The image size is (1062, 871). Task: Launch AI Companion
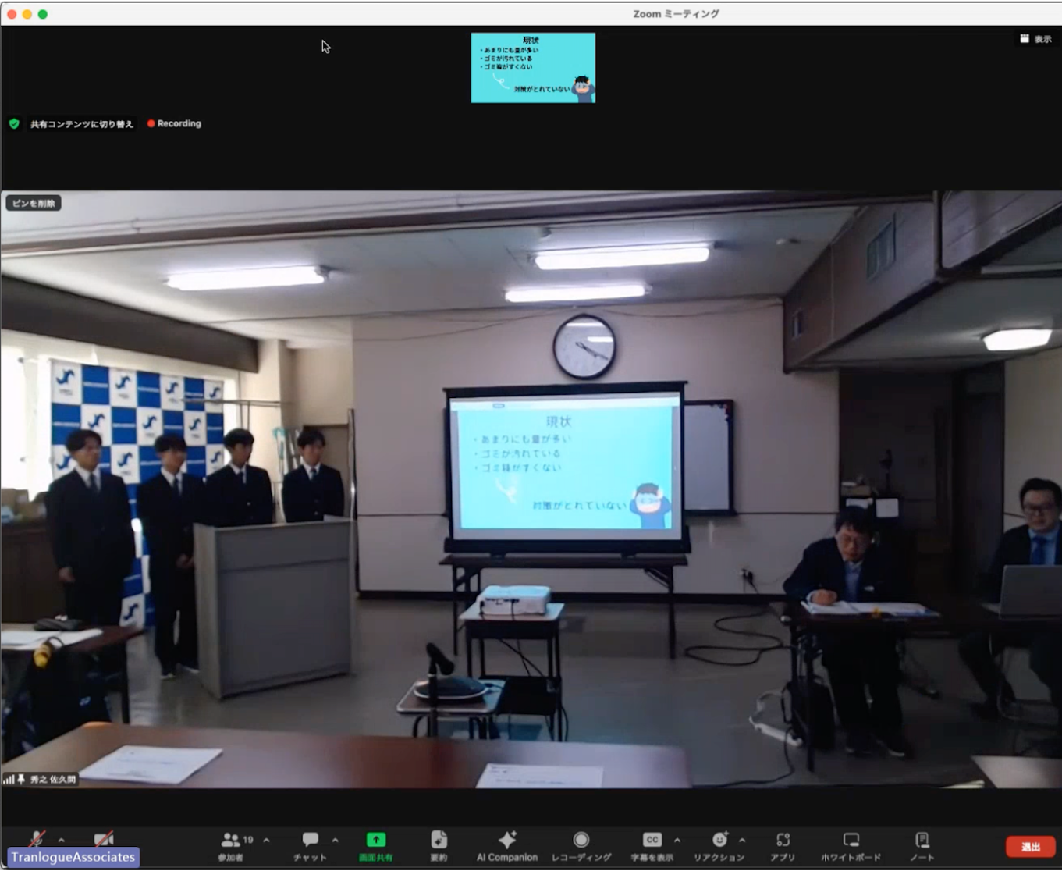click(x=507, y=845)
